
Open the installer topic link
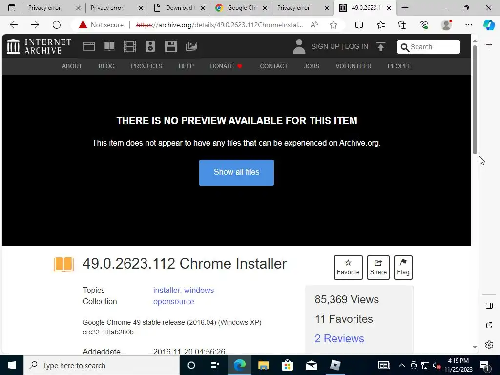(x=167, y=290)
